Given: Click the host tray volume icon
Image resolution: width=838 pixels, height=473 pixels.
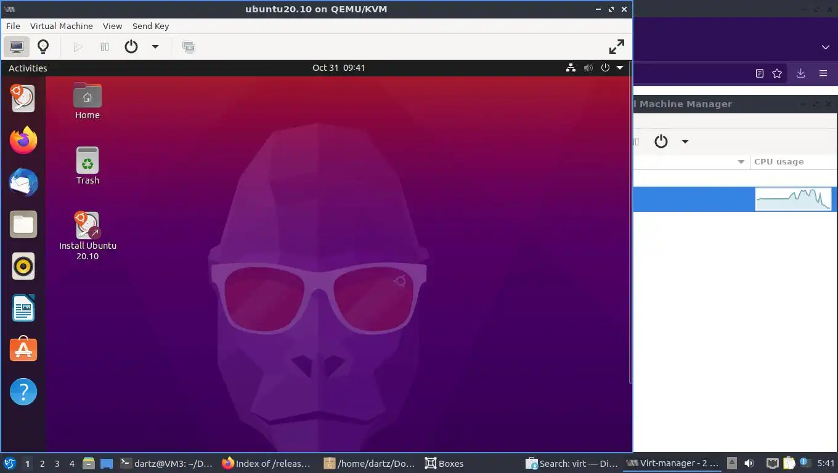Looking at the screenshot, I should point(749,463).
